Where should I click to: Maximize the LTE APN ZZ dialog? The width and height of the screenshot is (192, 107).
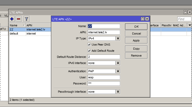142,19
